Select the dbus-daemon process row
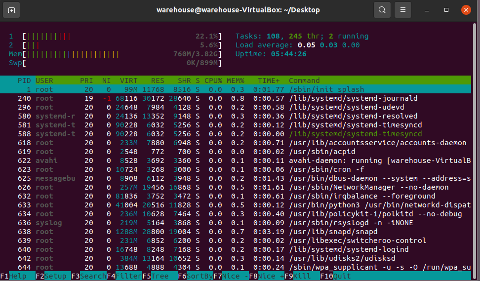Screen dimensions: 480x281 pyautogui.click(x=236, y=178)
